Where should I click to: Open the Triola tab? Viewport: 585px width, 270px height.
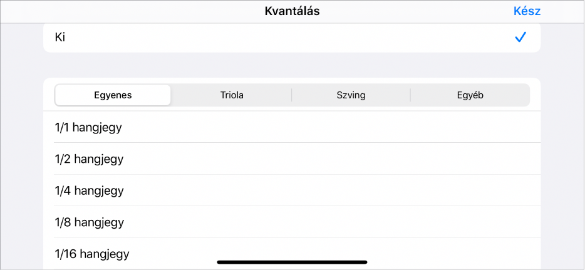point(232,95)
